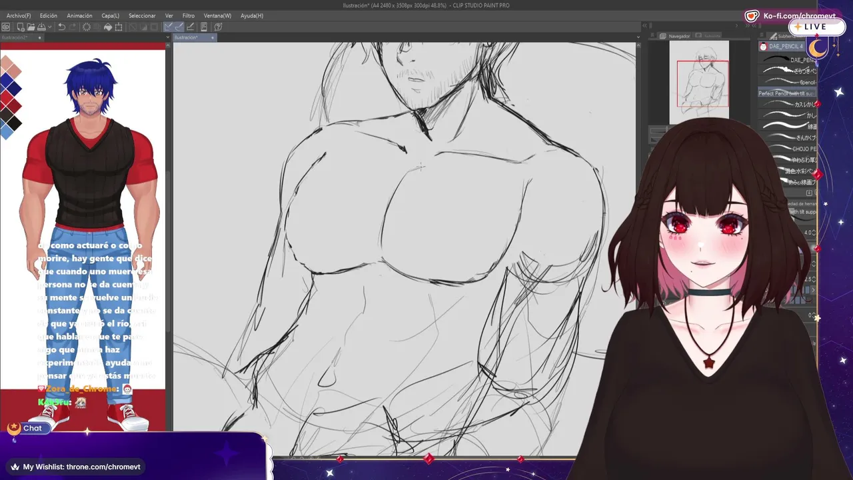The image size is (853, 480).
Task: Select the Navegador panel tab
Action: (674, 36)
